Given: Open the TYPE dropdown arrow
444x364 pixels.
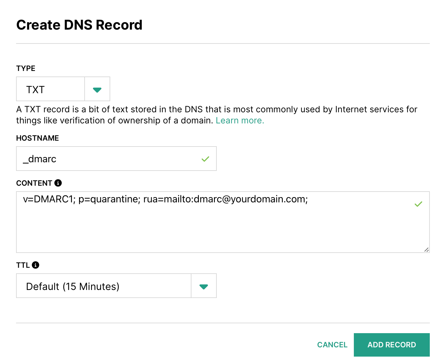Looking at the screenshot, I should tap(97, 89).
